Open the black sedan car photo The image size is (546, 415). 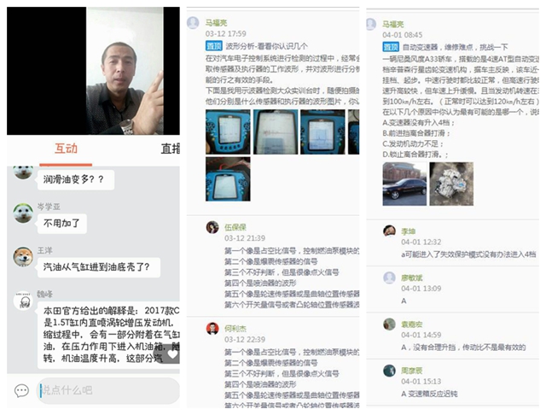[404, 184]
